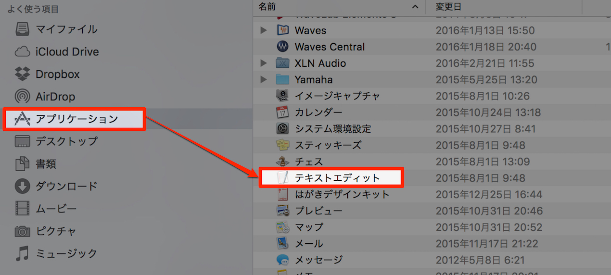The width and height of the screenshot is (611, 275).
Task: Click the カレンダー file name
Action: (318, 112)
